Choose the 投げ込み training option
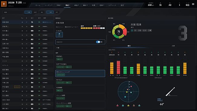 click(x=80, y=81)
